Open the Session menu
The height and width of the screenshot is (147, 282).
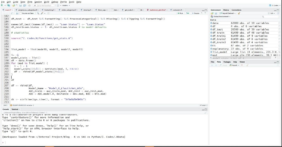point(38,2)
